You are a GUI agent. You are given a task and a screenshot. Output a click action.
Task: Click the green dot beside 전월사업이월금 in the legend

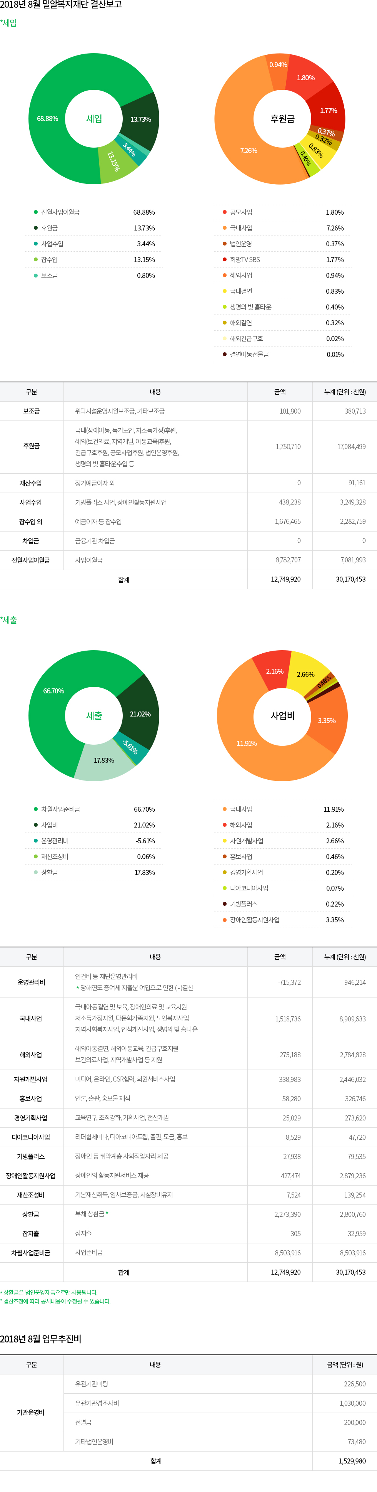coord(36,212)
